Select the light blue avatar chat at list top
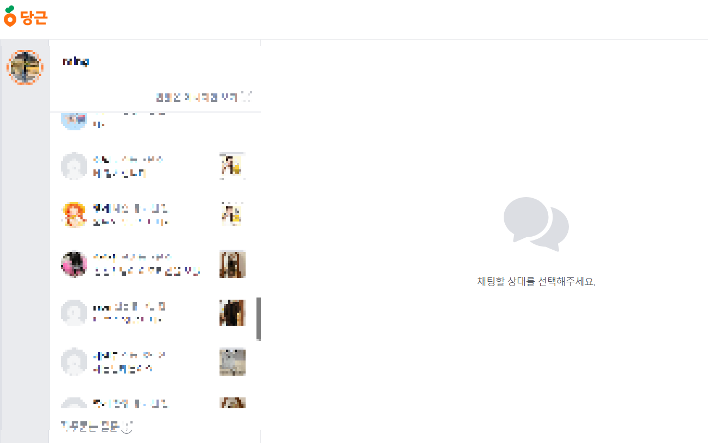Viewport: 708px width, 443px height. click(74, 121)
